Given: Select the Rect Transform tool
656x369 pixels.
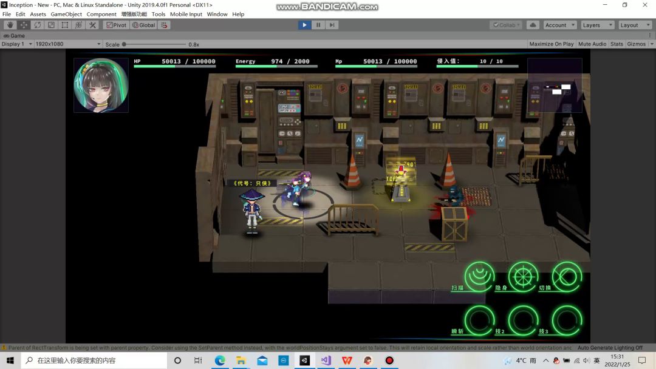Looking at the screenshot, I should click(x=65, y=25).
